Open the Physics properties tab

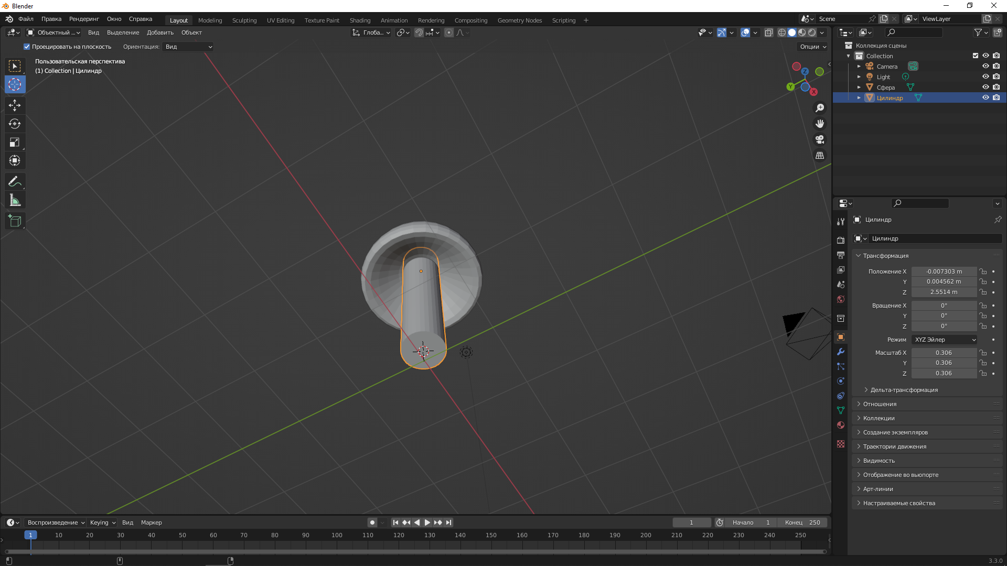[841, 381]
